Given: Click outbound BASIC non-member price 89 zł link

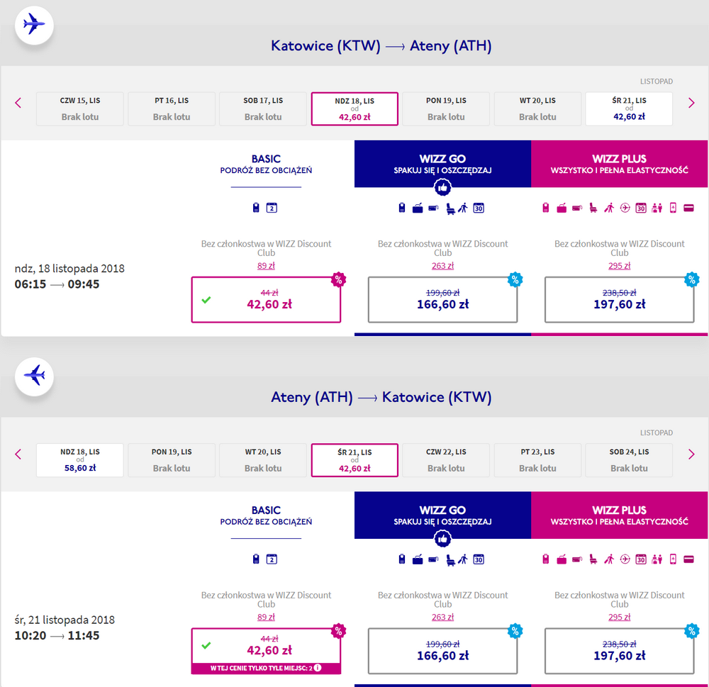Looking at the screenshot, I should click(266, 266).
